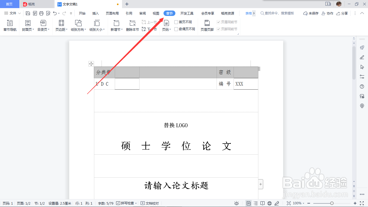Toggle eye protection mode in status bar

pos(237,203)
